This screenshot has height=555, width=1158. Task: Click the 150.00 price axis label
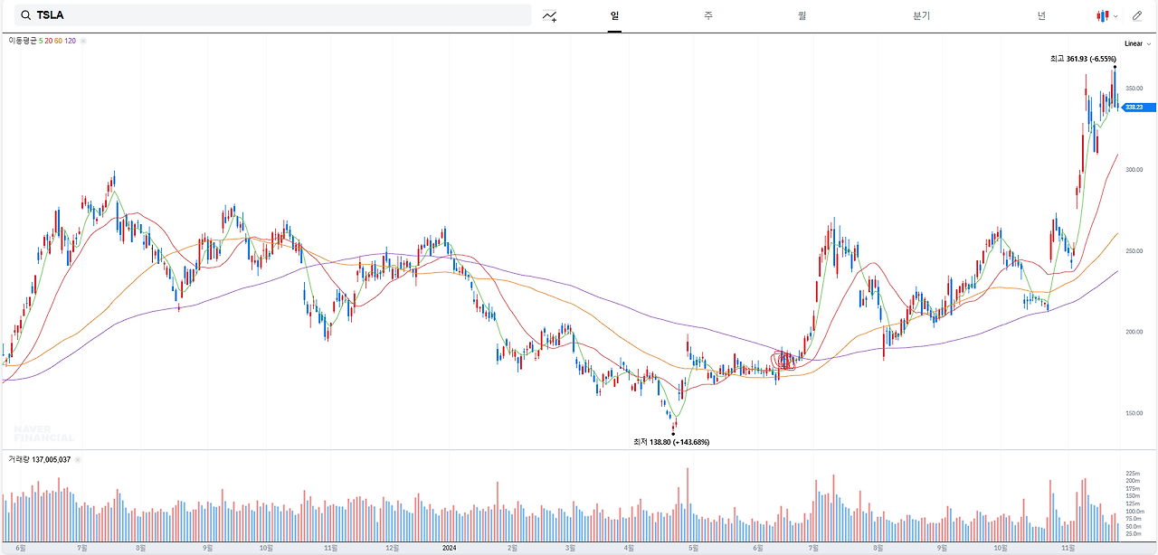[x=1134, y=413]
